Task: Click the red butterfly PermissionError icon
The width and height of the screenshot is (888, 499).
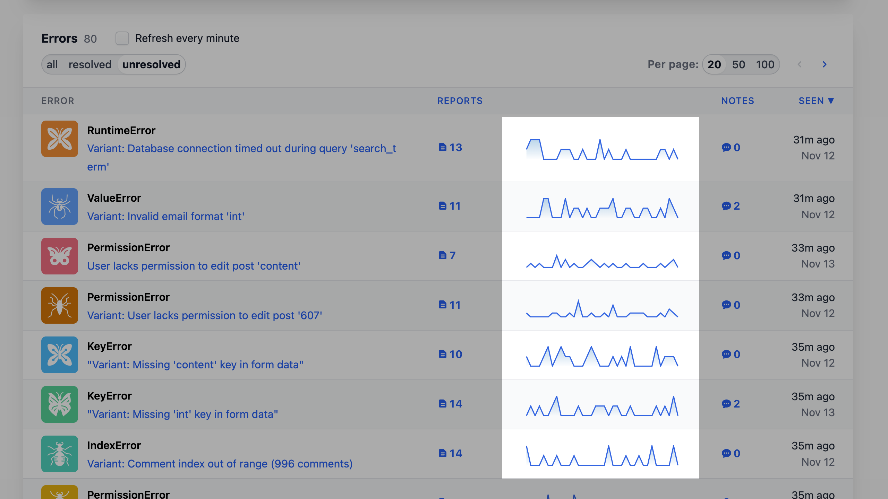Action: click(x=60, y=256)
